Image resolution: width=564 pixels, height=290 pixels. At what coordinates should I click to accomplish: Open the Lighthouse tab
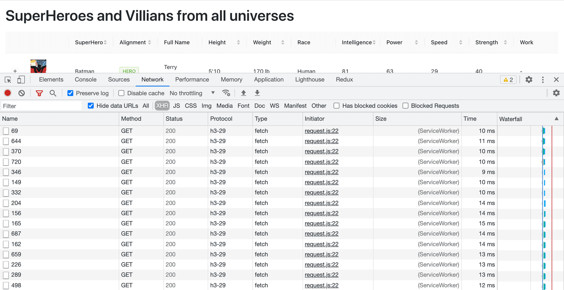[x=310, y=80]
